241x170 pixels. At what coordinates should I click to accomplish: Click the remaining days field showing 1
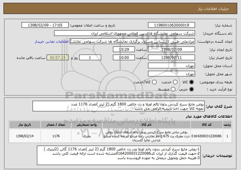(90, 58)
